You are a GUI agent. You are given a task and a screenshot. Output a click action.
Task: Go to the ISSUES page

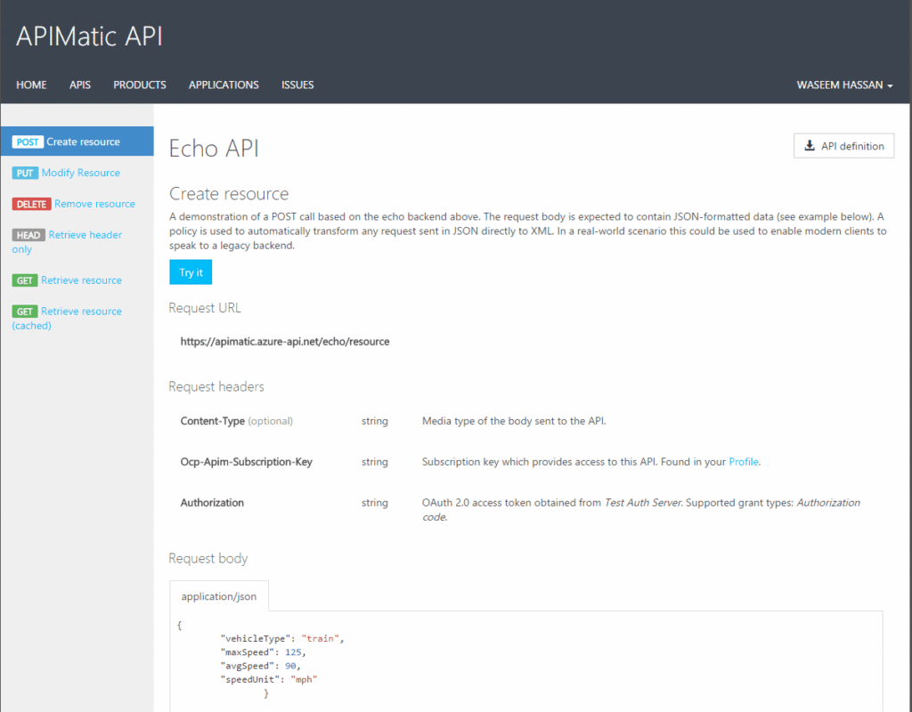point(297,85)
